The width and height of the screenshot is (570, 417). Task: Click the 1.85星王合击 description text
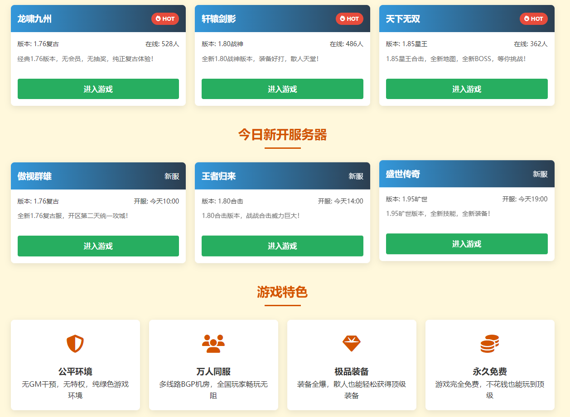(456, 59)
